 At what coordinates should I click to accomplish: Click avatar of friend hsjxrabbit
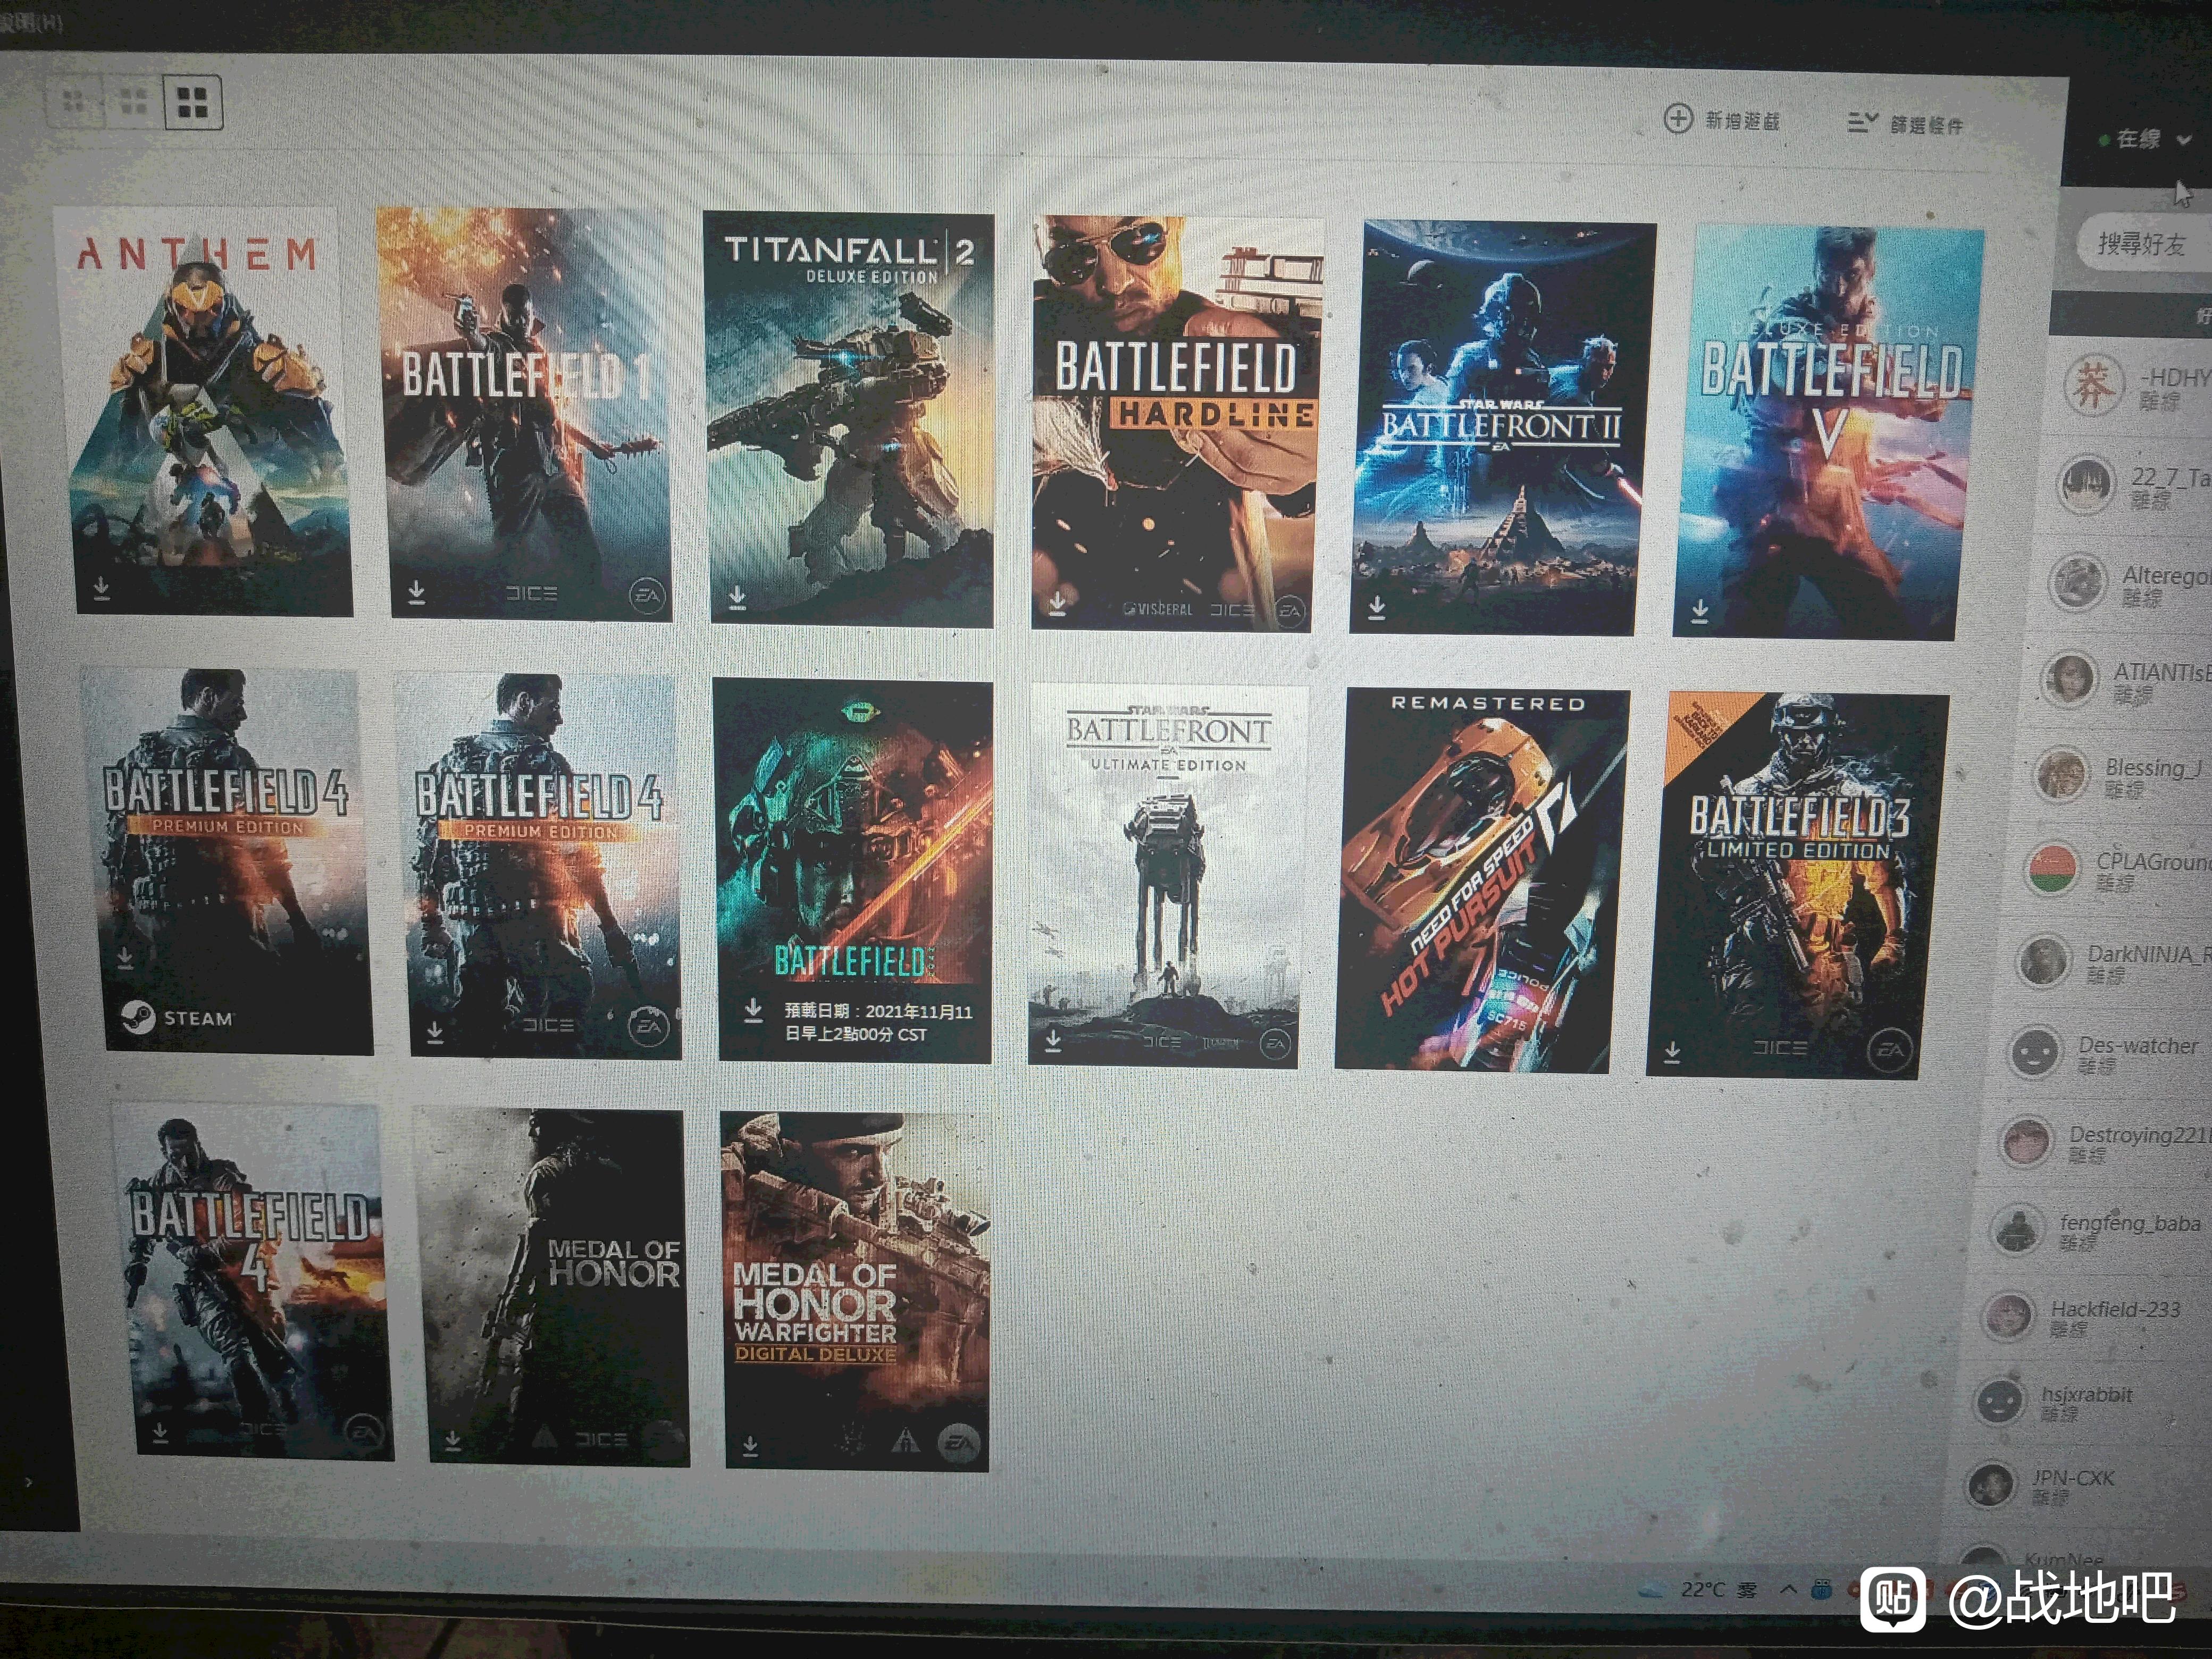[x=1999, y=1401]
